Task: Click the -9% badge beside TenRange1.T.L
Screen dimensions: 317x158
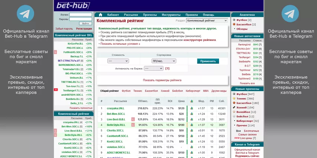Action: [56, 90]
